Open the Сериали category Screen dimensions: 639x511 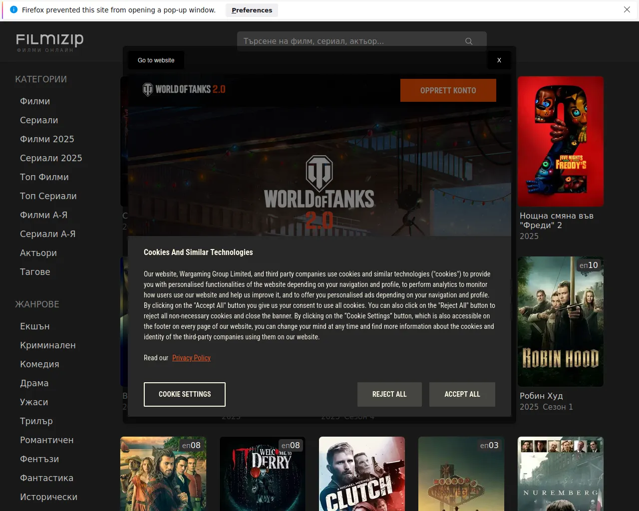pyautogui.click(x=39, y=120)
